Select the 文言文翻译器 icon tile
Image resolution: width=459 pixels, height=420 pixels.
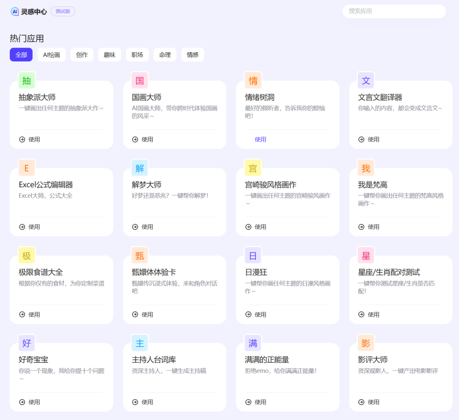click(366, 81)
